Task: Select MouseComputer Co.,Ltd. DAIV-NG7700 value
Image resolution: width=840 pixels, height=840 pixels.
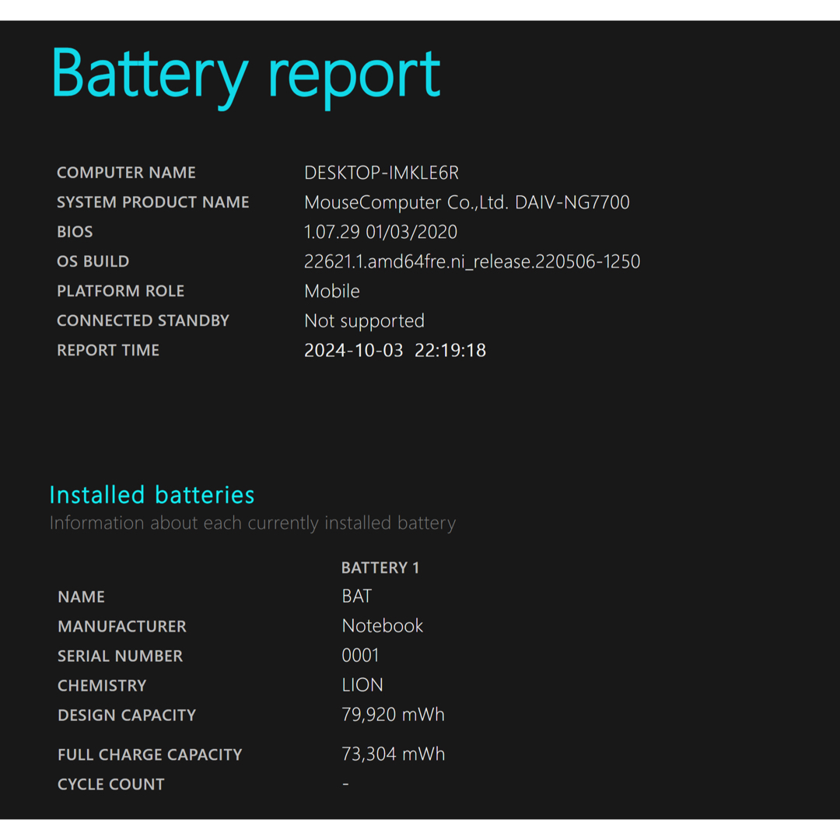Action: pos(467,202)
